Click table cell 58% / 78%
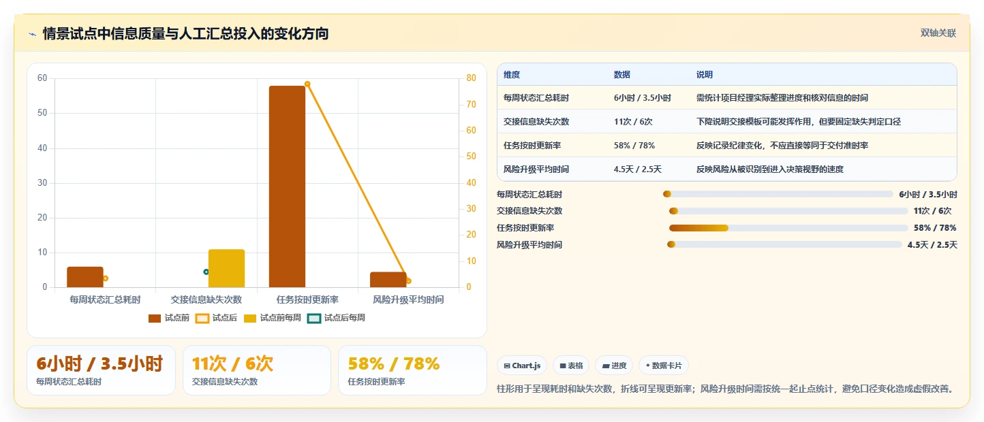Screen dimensions: 984x422 tap(634, 146)
